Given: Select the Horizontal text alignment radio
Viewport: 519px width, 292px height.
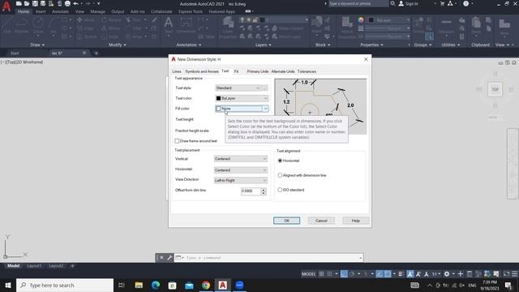Looking at the screenshot, I should [x=280, y=161].
